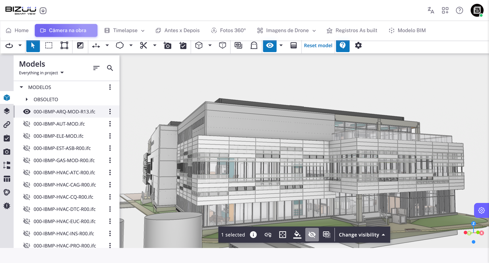This screenshot has width=489, height=263.
Task: Open the links sidebar panel
Action: (7, 125)
